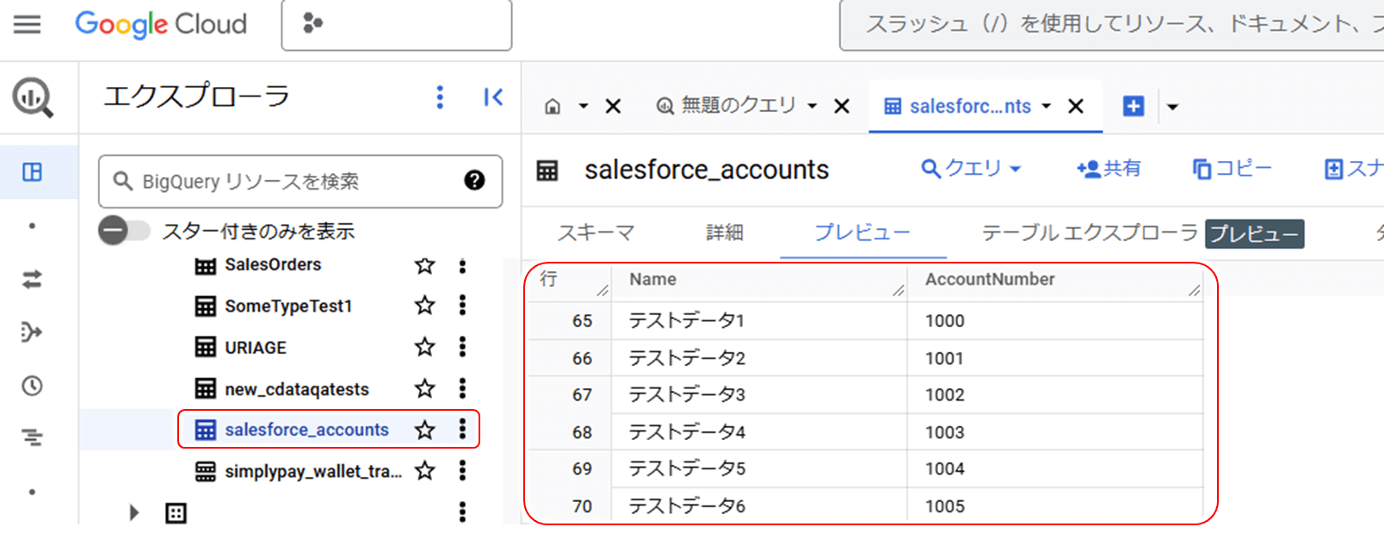
Task: Star the URIAGE table
Action: (424, 347)
